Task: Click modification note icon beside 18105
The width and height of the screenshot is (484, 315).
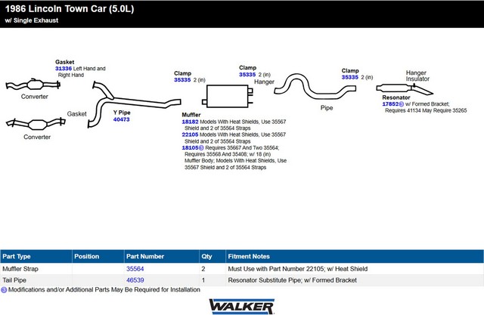Action: click(201, 147)
